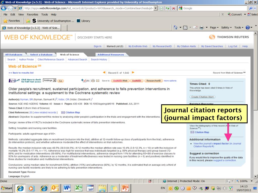Open the journal's impact factor link
The height and width of the screenshot is (193, 258).
[217, 145]
